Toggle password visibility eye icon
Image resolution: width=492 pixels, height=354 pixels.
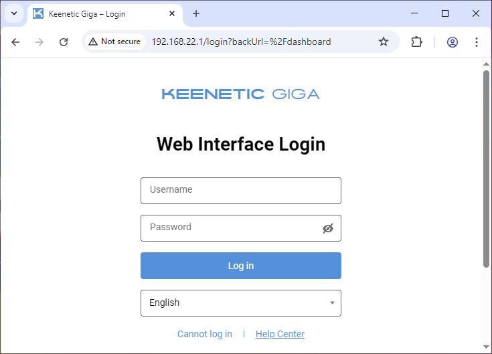click(327, 228)
